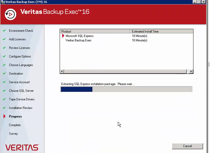Viewport: 210px width, 153px height.
Task: Click the SQL Express extraction progress bar
Action: (126, 89)
